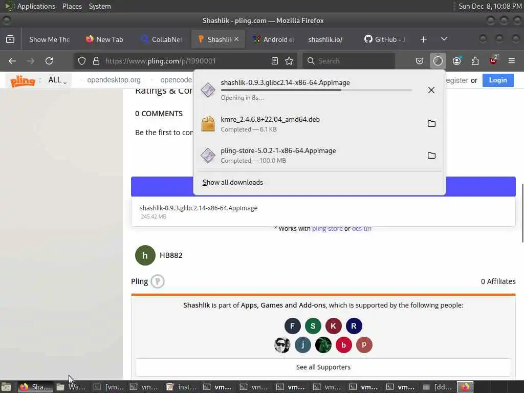Expand the ALL category dropdown
This screenshot has width=524, height=393.
(57, 80)
